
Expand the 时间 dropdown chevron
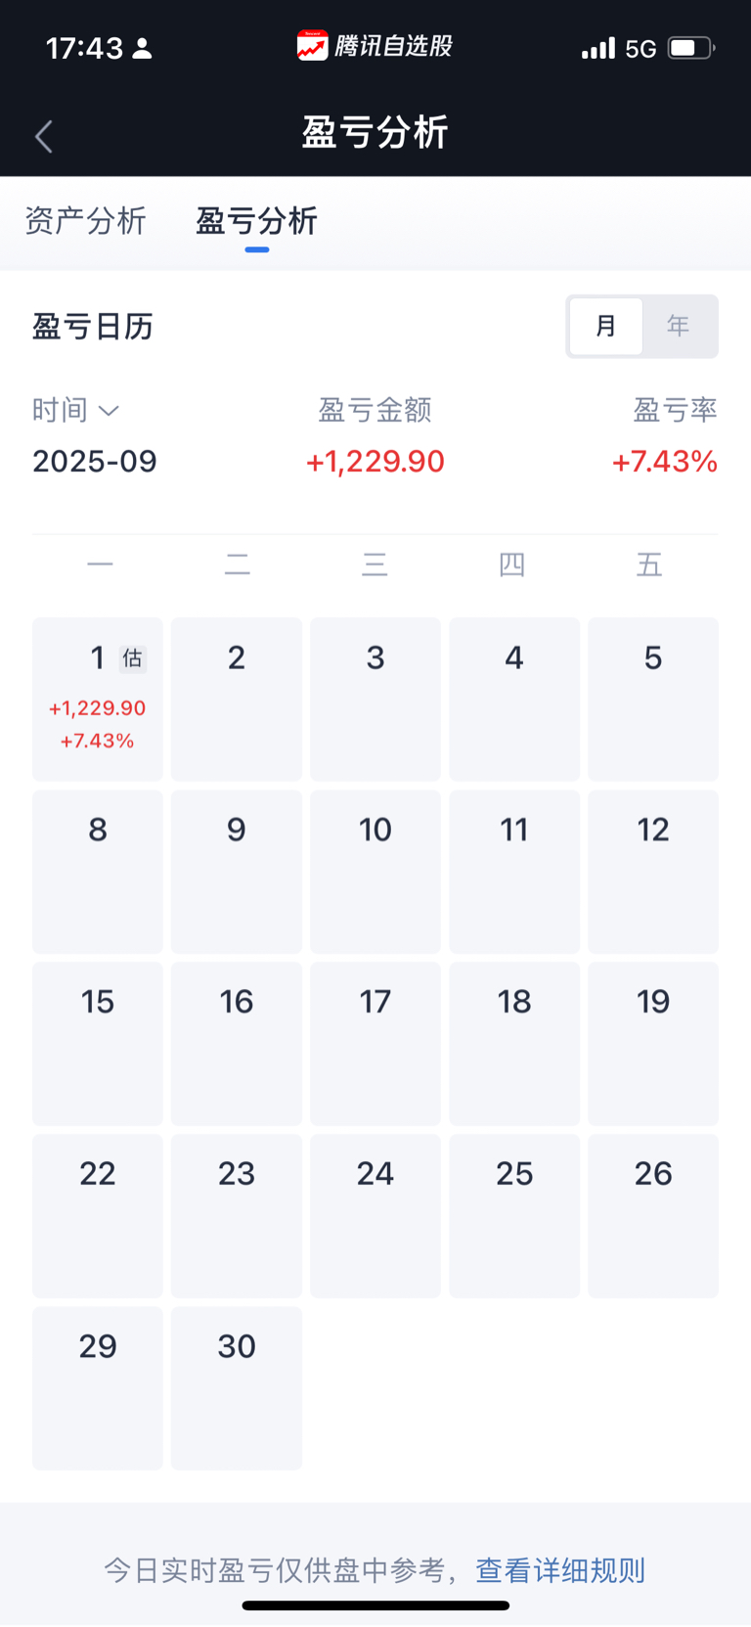coord(110,411)
